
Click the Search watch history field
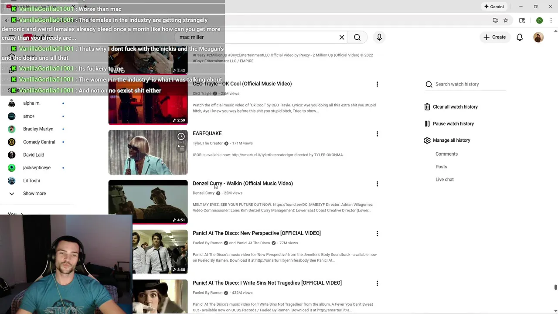[466, 84]
